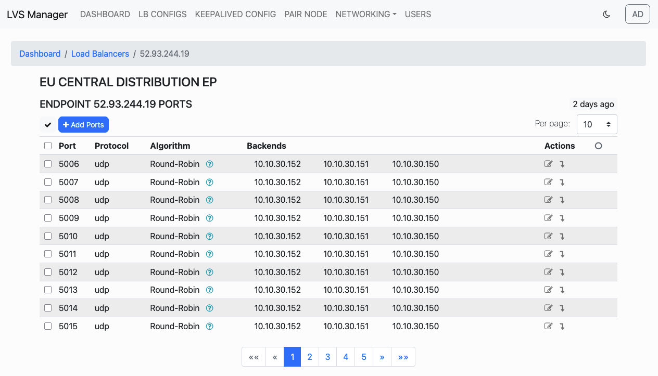Open algorithm help icon for port 5015

coord(210,327)
